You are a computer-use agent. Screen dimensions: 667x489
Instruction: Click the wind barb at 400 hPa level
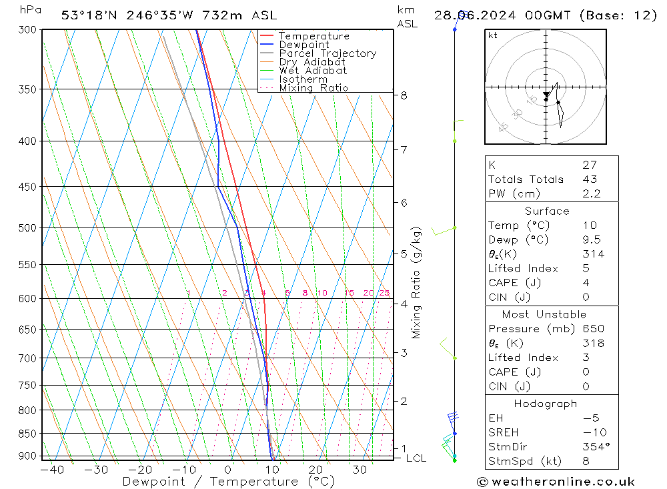pyautogui.click(x=458, y=131)
